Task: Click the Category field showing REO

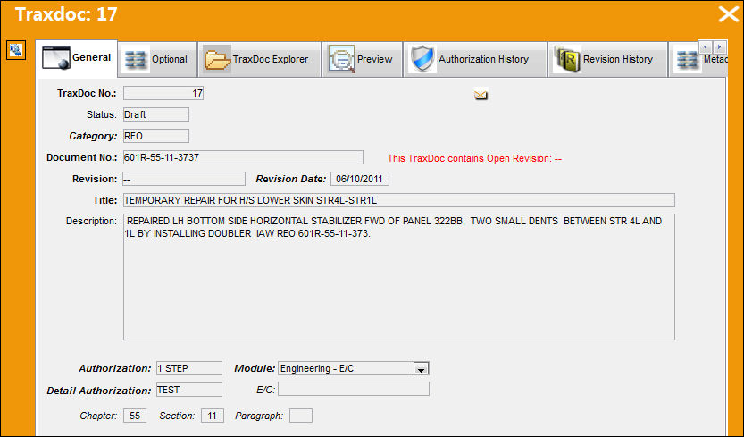Action: (156, 136)
